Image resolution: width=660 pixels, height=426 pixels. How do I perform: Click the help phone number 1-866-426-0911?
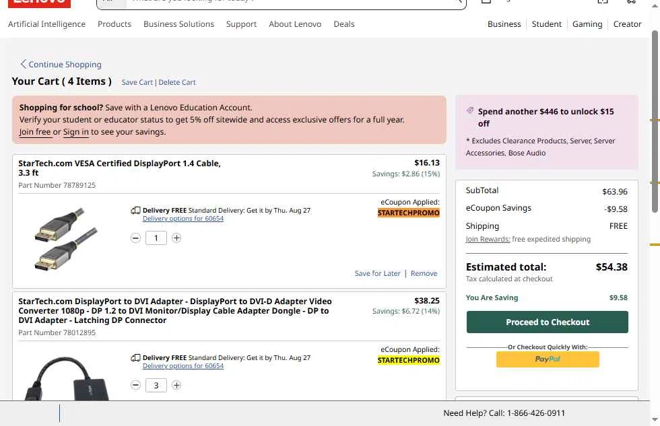536,413
